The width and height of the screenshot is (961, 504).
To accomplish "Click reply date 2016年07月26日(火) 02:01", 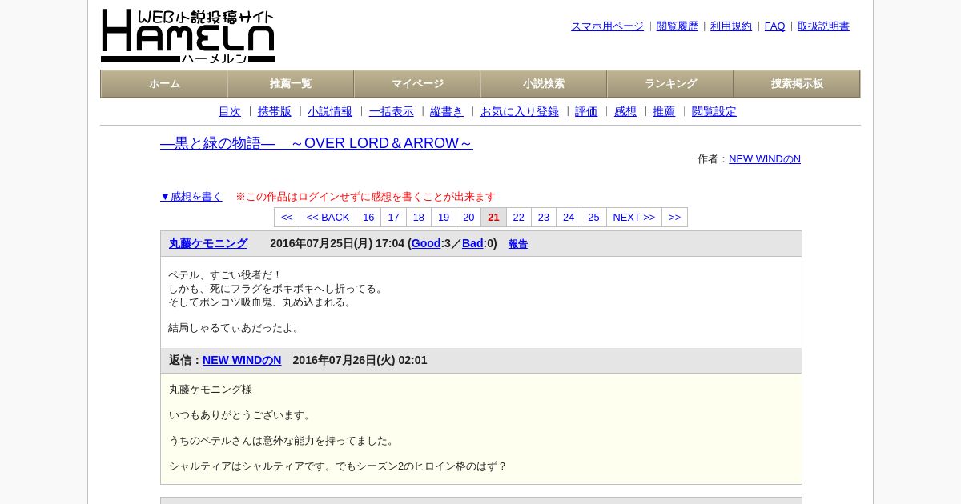I will point(360,360).
